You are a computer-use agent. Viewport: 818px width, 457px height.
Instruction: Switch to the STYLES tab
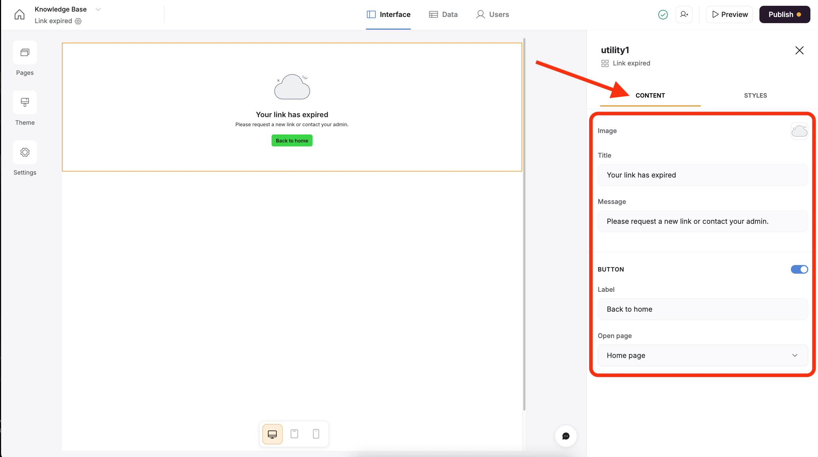(755, 95)
